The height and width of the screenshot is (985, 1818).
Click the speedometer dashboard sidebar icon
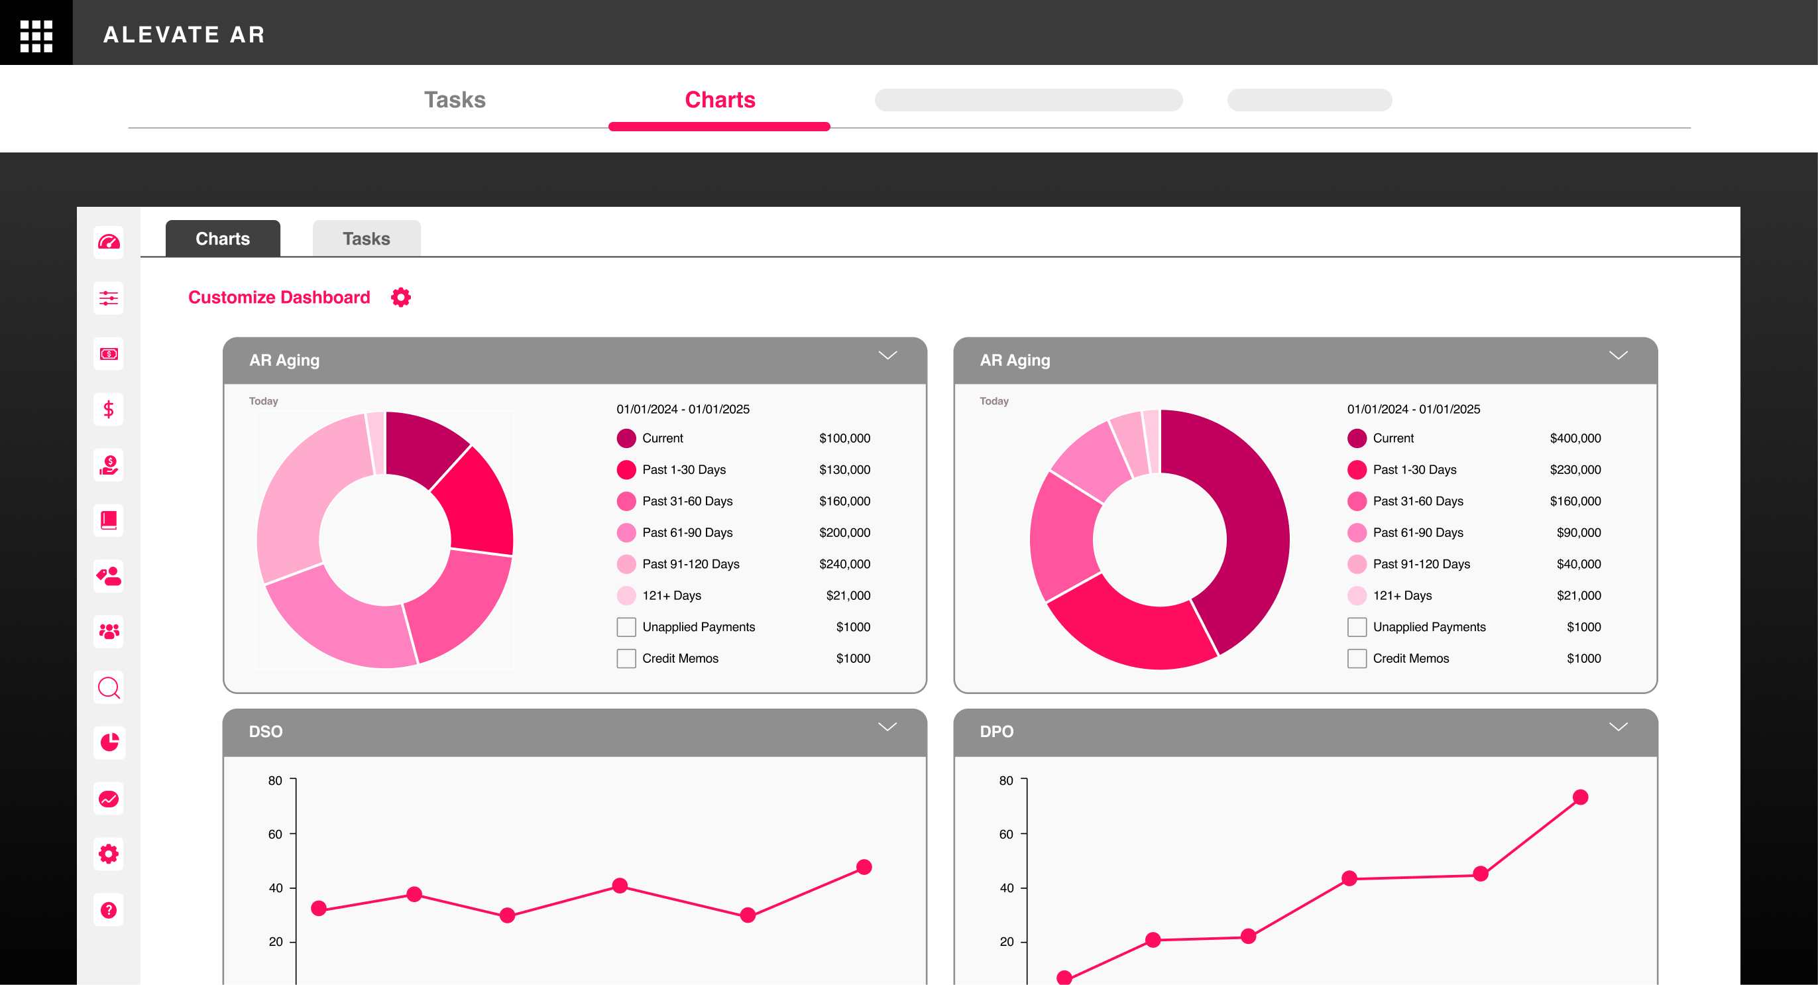point(109,242)
